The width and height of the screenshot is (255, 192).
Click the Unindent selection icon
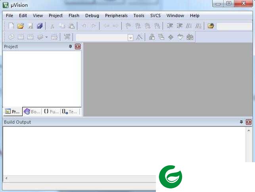[x=180, y=26]
